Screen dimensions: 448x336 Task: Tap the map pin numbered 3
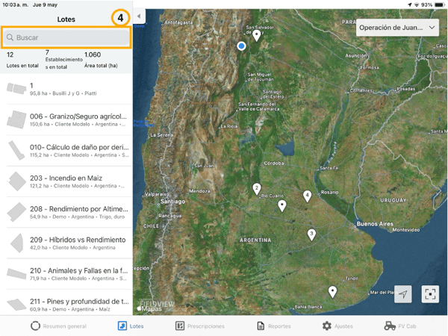tap(311, 234)
